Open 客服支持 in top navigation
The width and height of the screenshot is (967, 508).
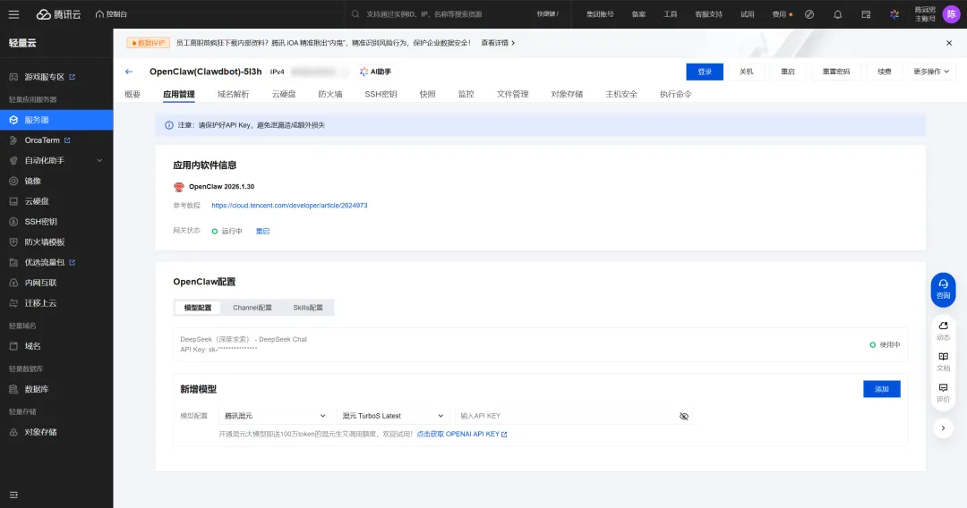pyautogui.click(x=708, y=14)
